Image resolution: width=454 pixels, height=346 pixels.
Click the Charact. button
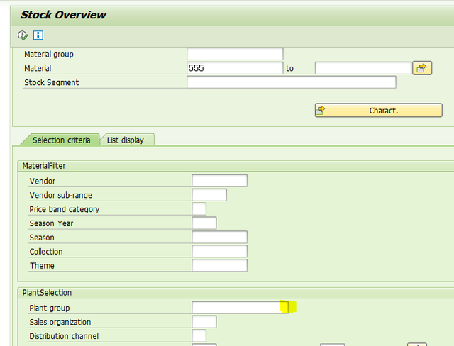378,110
